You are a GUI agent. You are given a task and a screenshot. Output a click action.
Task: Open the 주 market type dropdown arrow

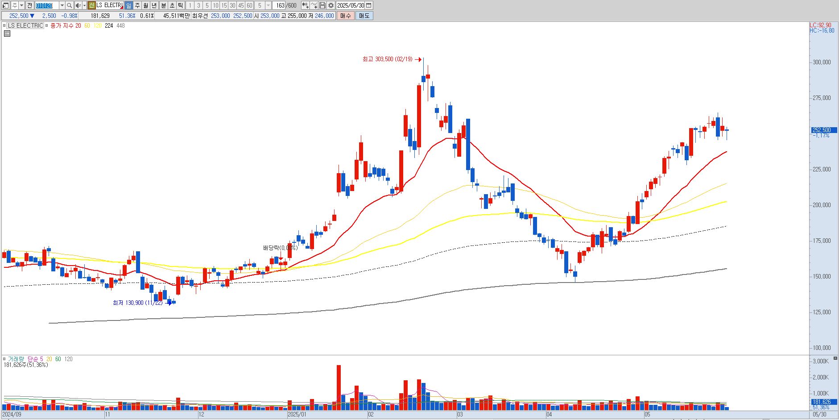coord(21,5)
